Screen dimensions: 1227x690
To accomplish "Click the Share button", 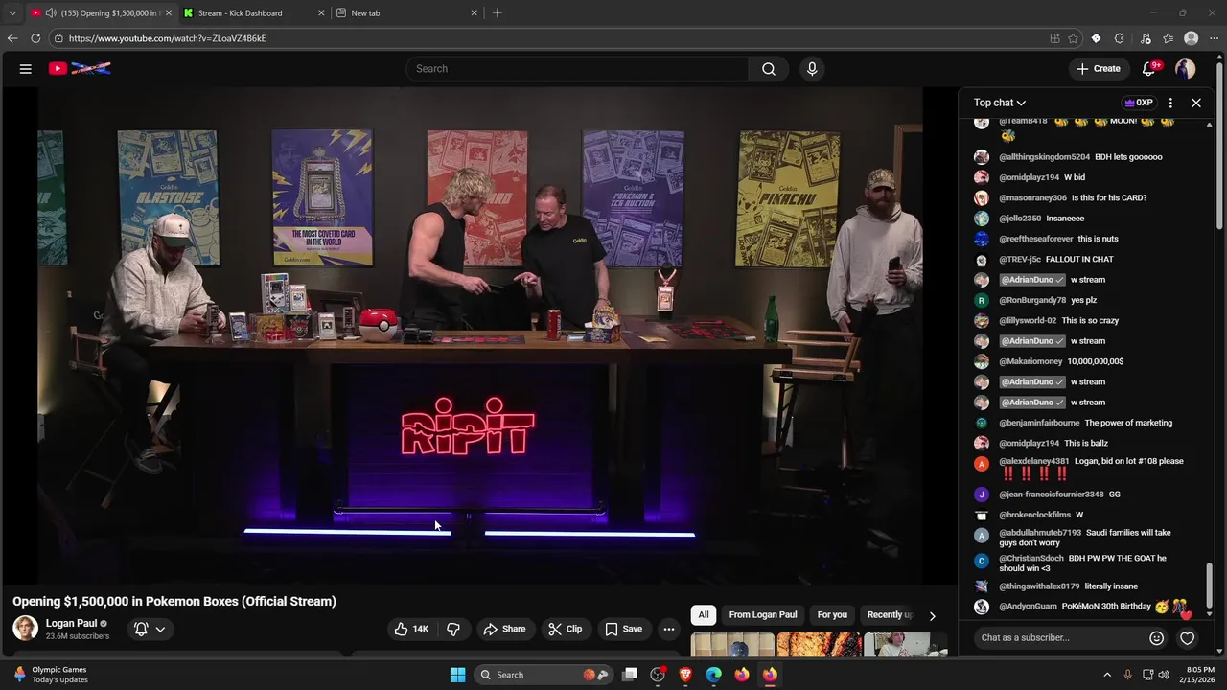I will (x=504, y=629).
